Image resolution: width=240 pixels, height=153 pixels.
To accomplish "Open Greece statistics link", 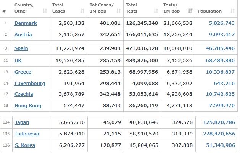I will [23, 72].
